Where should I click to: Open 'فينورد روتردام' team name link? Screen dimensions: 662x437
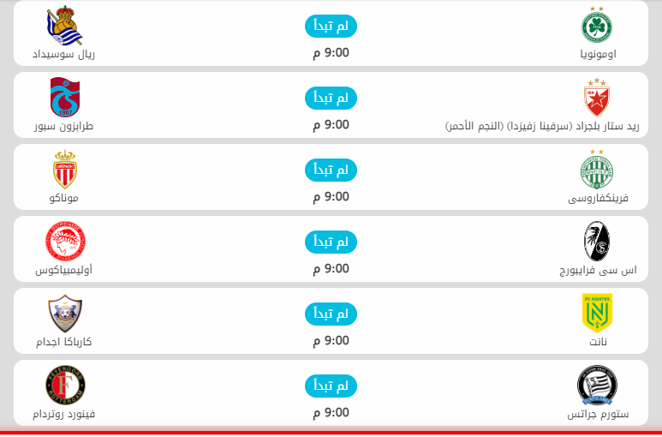coord(64,414)
